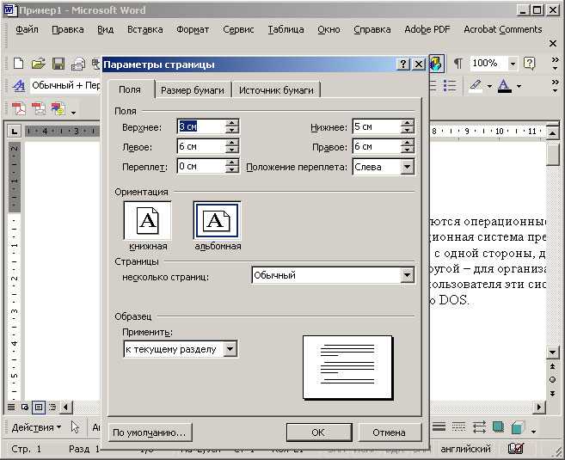The width and height of the screenshot is (565, 460).
Task: Click the Document Map icon beside pilcrow
Action: click(x=436, y=64)
